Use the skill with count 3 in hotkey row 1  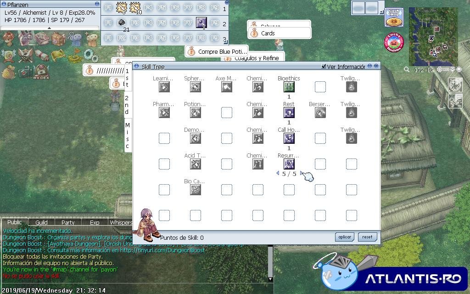click(121, 7)
